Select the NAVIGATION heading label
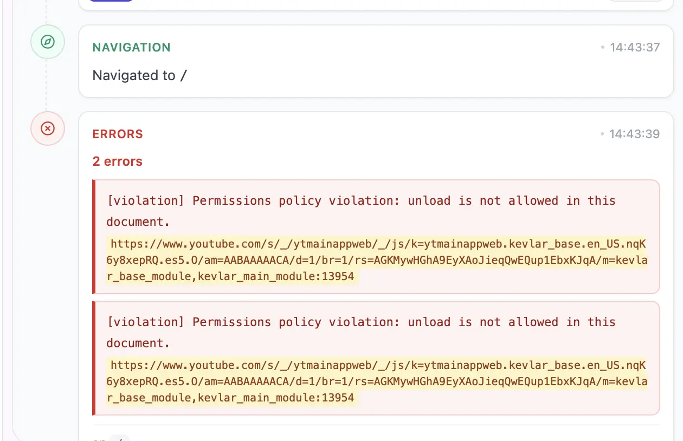Image resolution: width=683 pixels, height=441 pixels. 131,48
